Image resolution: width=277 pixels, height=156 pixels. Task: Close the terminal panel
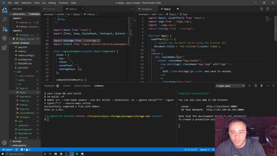pos(274,86)
